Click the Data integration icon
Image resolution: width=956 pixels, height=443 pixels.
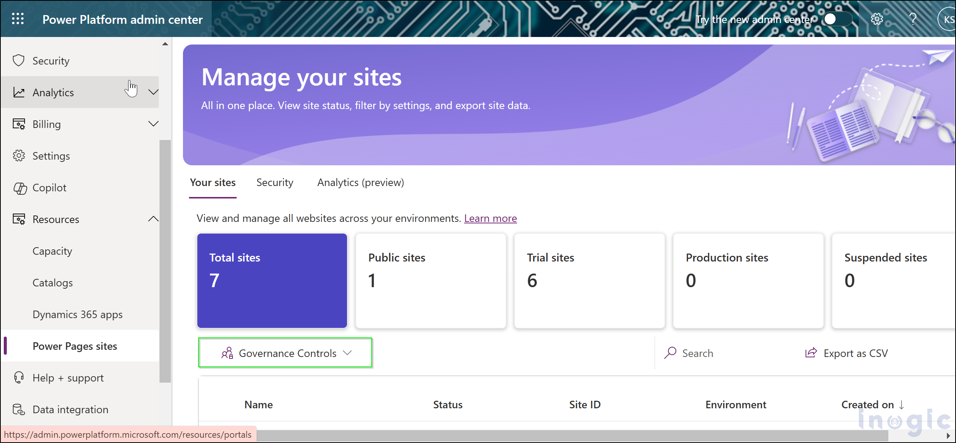click(x=19, y=409)
